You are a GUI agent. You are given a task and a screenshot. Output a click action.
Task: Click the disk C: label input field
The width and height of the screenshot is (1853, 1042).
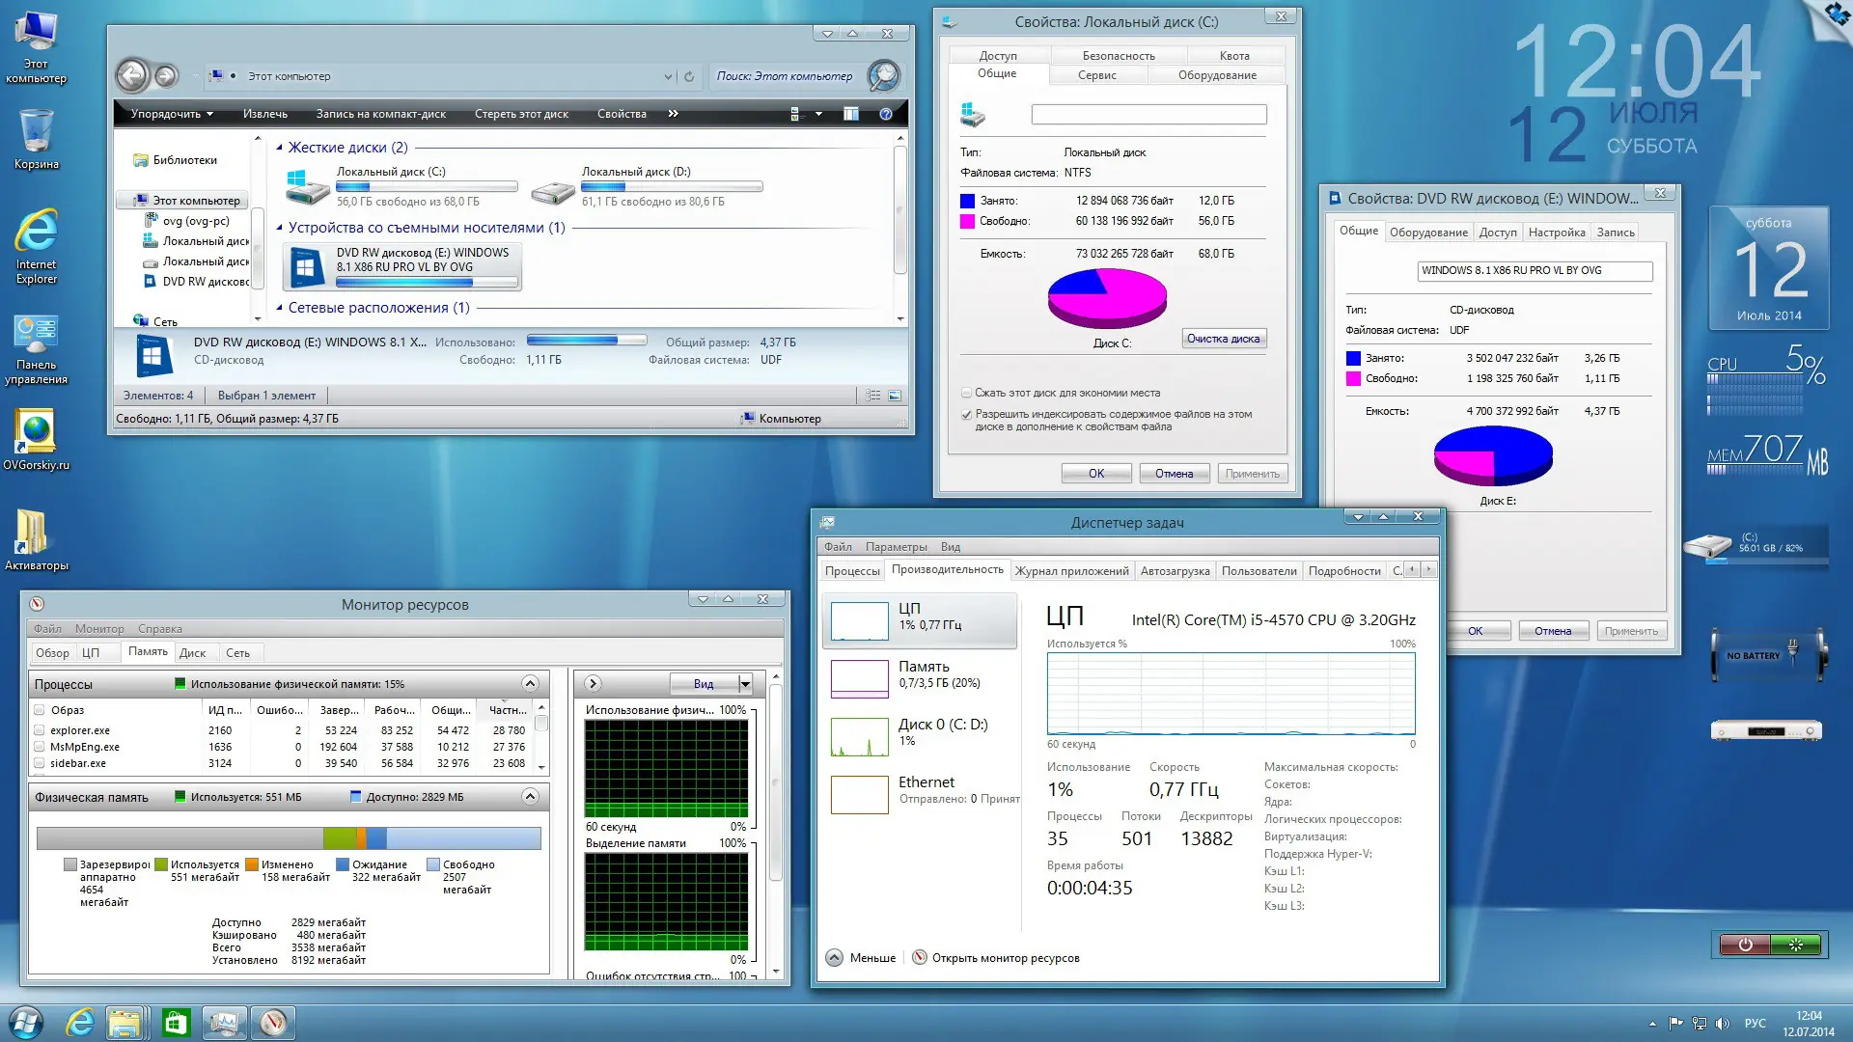1148,115
